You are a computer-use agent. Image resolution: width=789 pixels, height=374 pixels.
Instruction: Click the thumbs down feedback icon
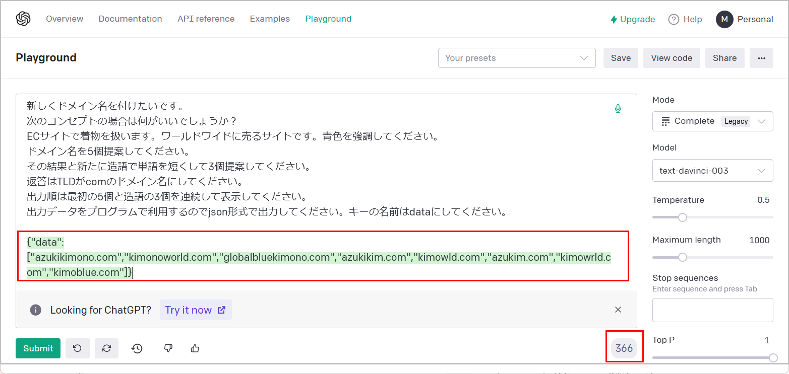tap(168, 348)
